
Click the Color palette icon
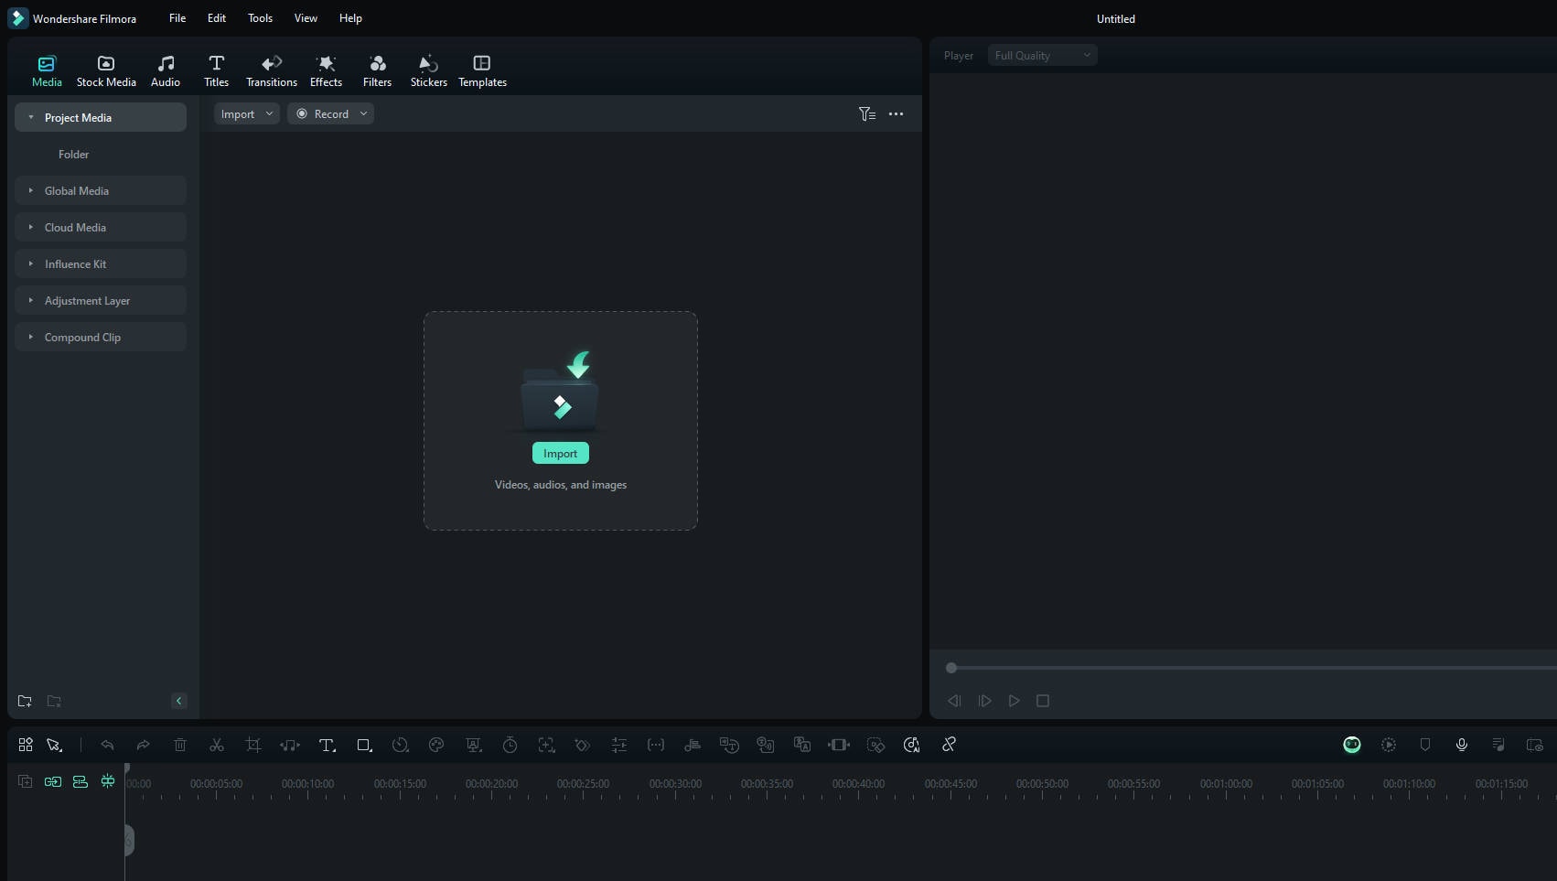click(436, 745)
